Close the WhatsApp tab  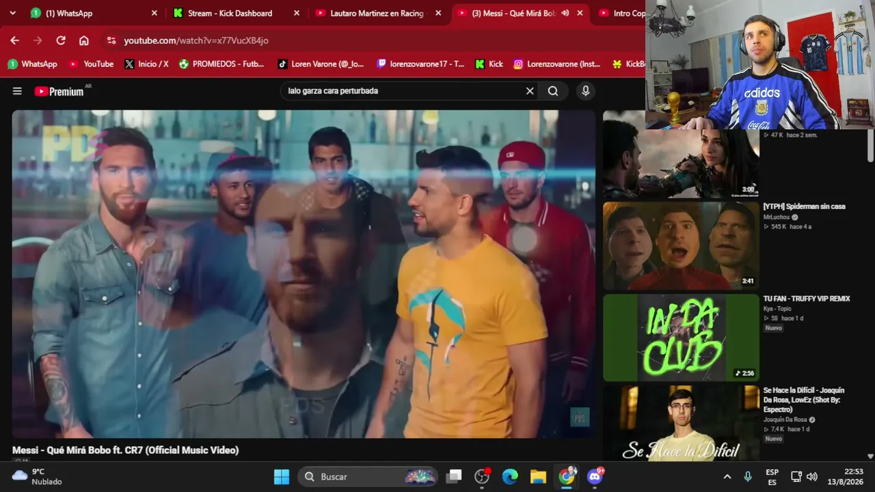pos(154,13)
